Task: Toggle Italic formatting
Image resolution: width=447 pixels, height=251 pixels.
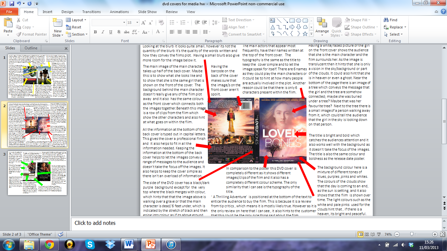Action: click(x=103, y=32)
